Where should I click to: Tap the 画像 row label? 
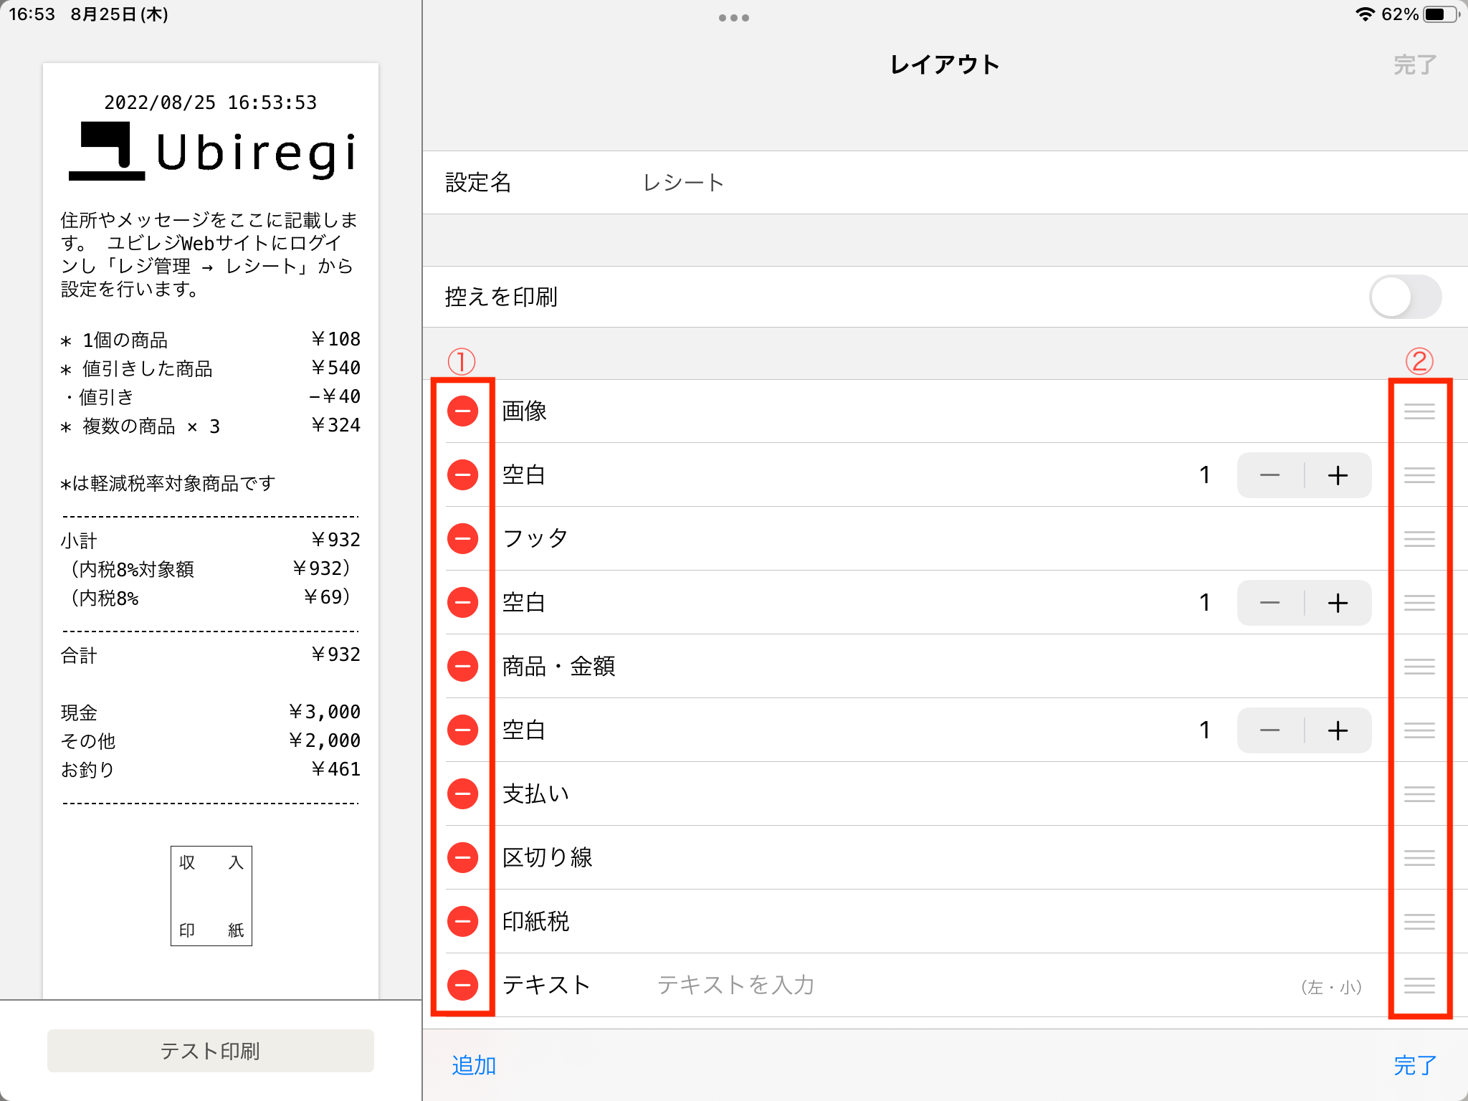[525, 411]
